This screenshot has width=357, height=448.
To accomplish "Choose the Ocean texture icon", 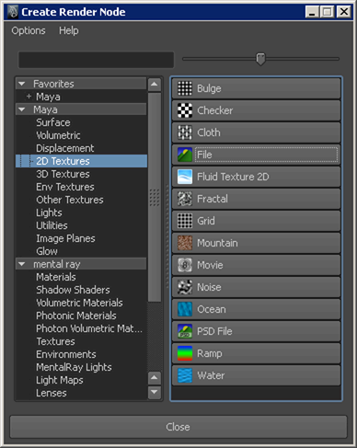I will click(185, 309).
